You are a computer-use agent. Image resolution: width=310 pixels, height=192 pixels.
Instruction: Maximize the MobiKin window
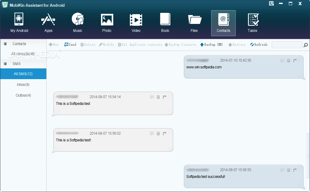click(290, 4)
